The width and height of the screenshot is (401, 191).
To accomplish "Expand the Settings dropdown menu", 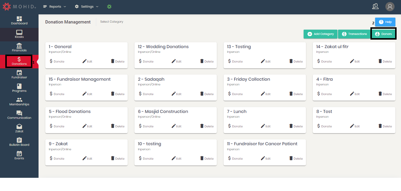I will [x=86, y=6].
